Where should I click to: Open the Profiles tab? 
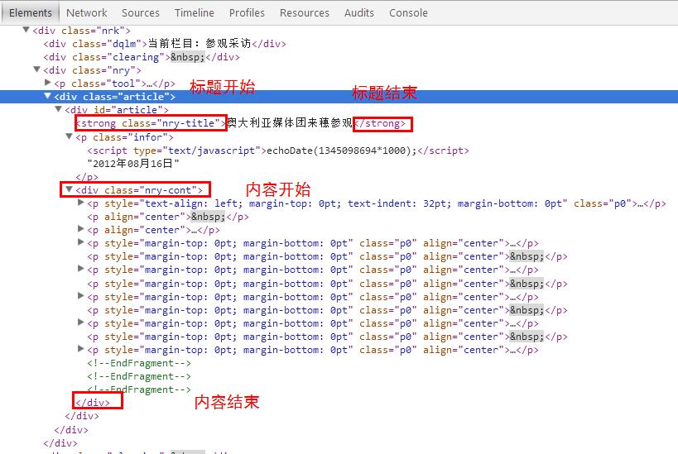point(247,13)
